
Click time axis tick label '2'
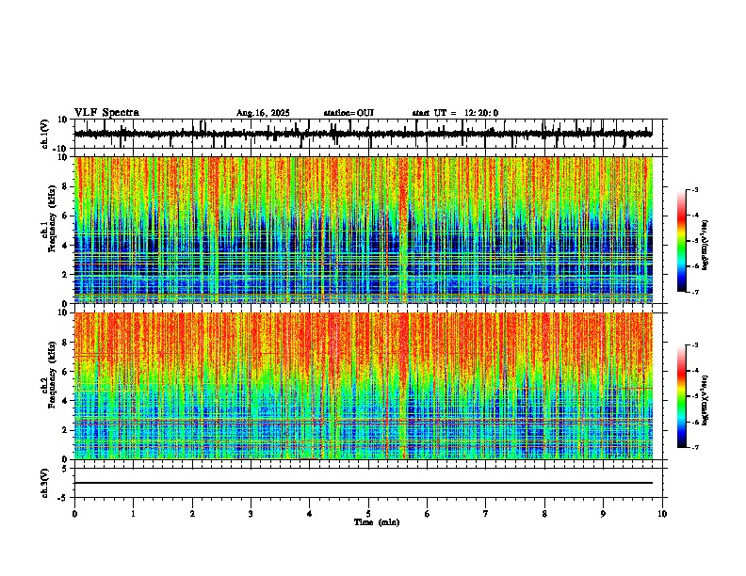pyautogui.click(x=192, y=514)
